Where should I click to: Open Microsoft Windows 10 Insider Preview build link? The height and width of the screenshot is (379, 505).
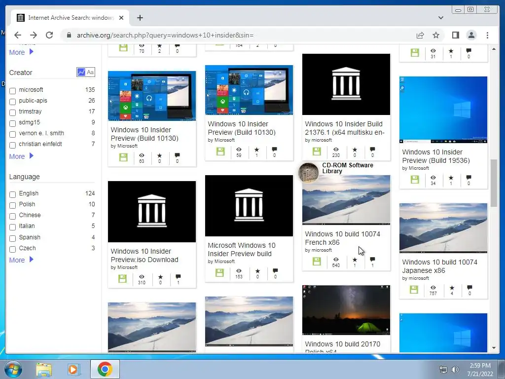[242, 249]
